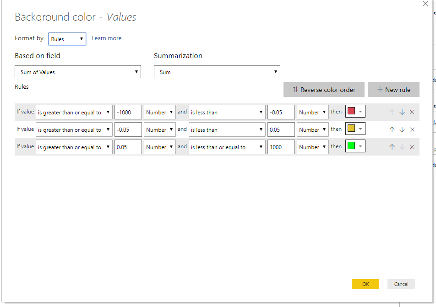This screenshot has height=307, width=436.
Task: Edit second rule's 0.05 upper value field
Action: [281, 129]
